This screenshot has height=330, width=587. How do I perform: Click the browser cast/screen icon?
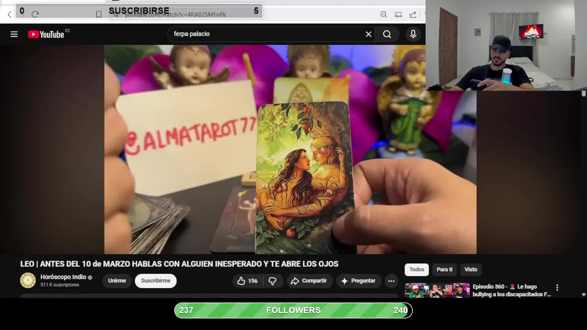[x=399, y=15]
